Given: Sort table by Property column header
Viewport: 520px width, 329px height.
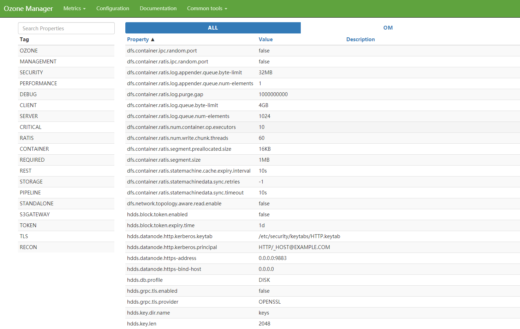Looking at the screenshot, I should [138, 39].
